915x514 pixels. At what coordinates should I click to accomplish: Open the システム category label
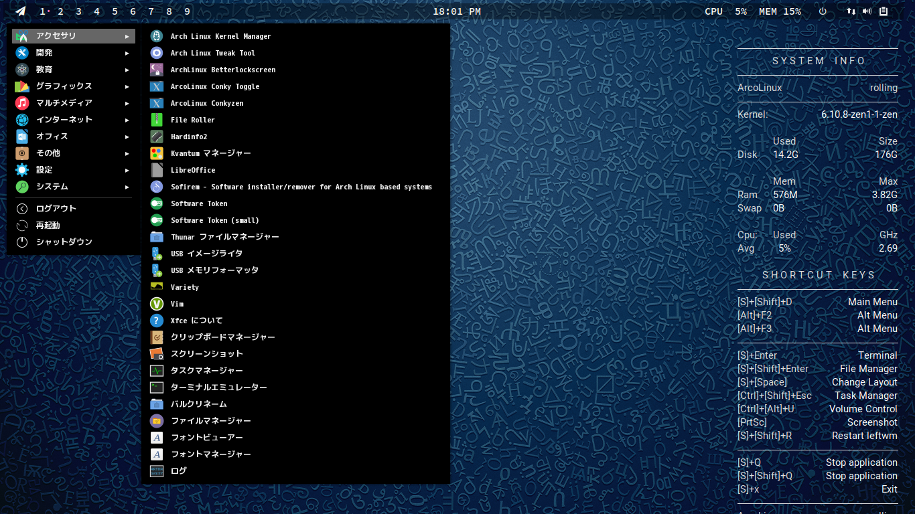coord(52,187)
